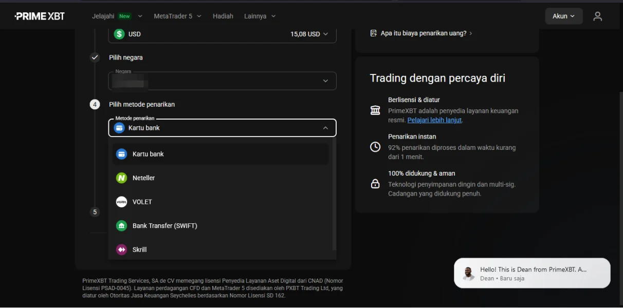Click the Akun button
This screenshot has height=308, width=623.
(563, 16)
